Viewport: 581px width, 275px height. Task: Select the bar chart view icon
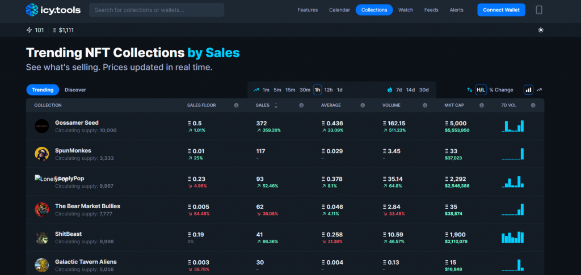coord(528,90)
